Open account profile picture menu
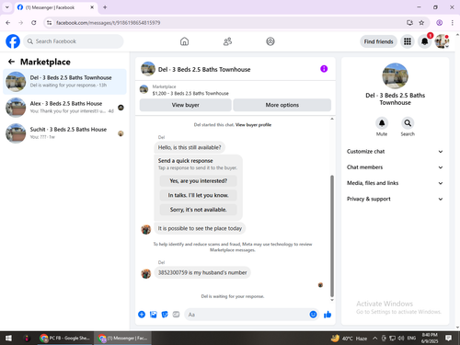Image resolution: width=460 pixels, height=345 pixels. (442, 41)
